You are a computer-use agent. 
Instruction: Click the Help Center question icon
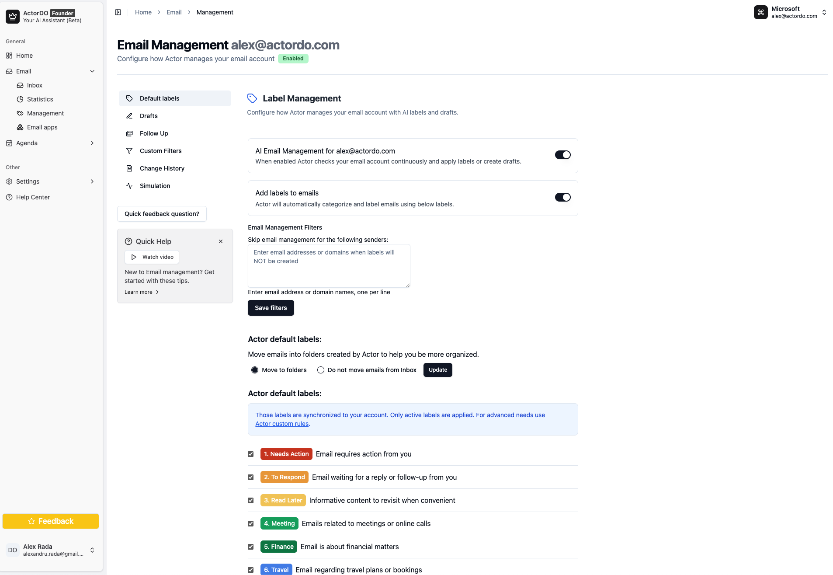9,197
